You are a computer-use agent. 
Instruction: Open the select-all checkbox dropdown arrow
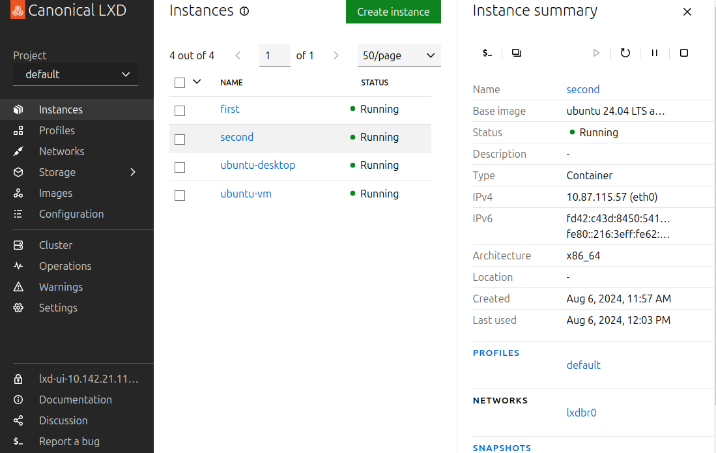(x=197, y=82)
